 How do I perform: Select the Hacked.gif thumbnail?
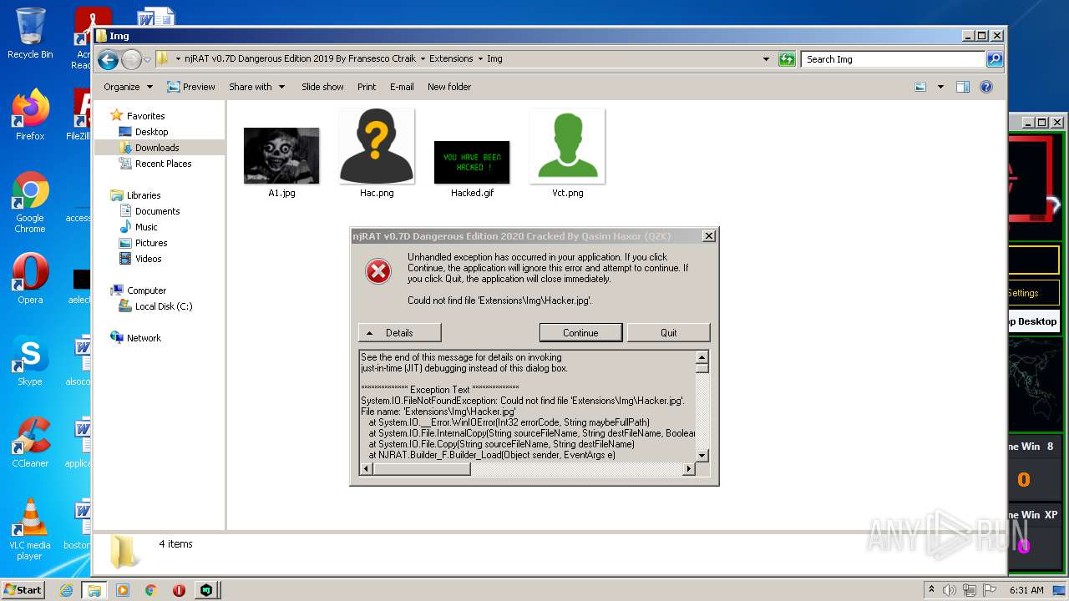[x=472, y=162]
